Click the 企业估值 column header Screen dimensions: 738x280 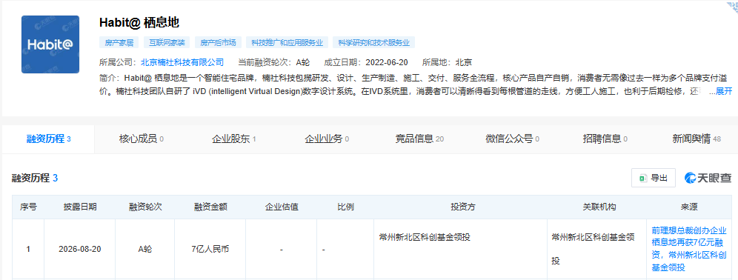pyautogui.click(x=282, y=207)
